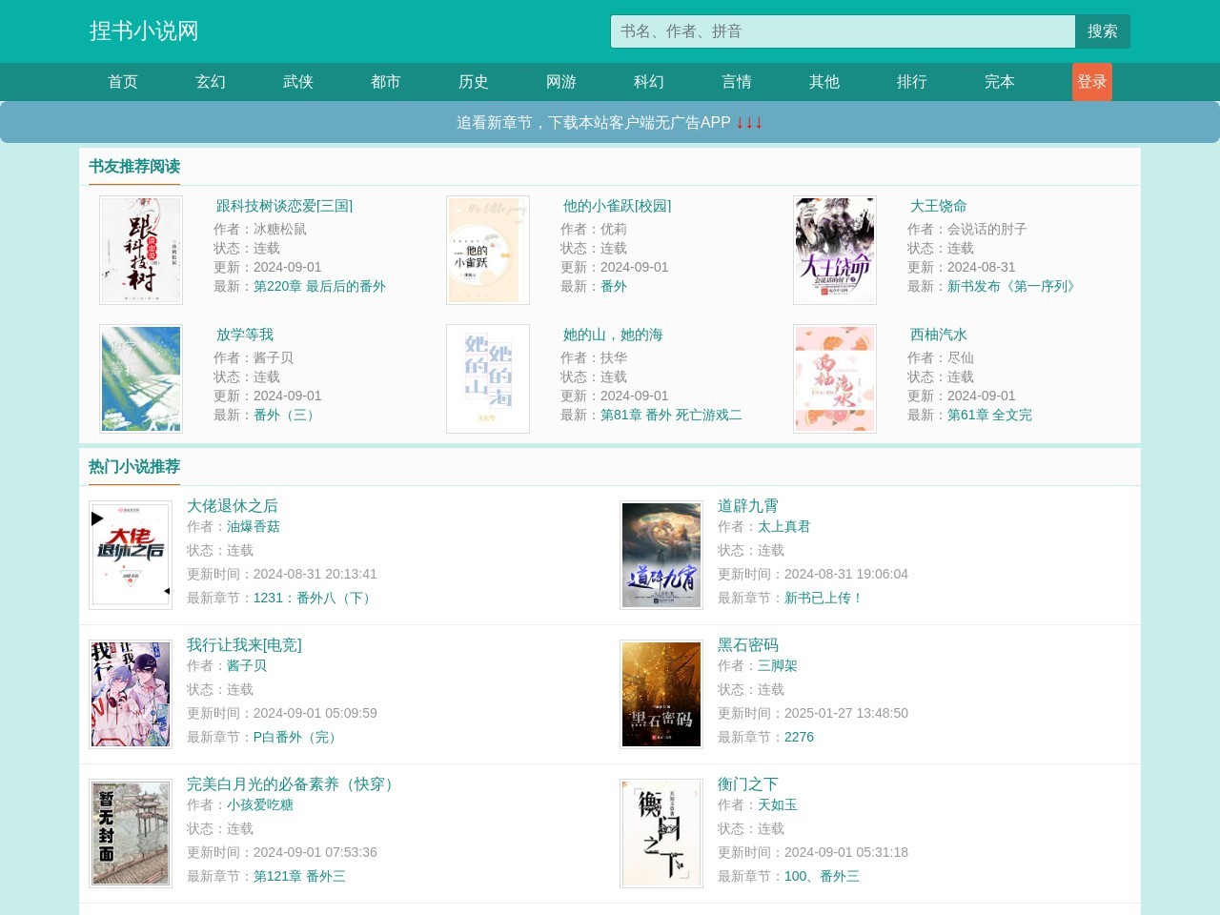Go to the 玄幻 category
Viewport: 1220px width, 915px height.
click(211, 82)
